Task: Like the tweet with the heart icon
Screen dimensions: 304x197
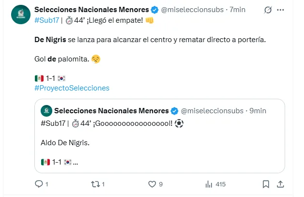Action: point(152,184)
